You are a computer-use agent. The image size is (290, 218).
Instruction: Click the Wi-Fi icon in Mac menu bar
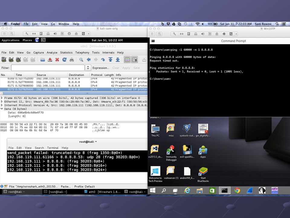point(198,24)
